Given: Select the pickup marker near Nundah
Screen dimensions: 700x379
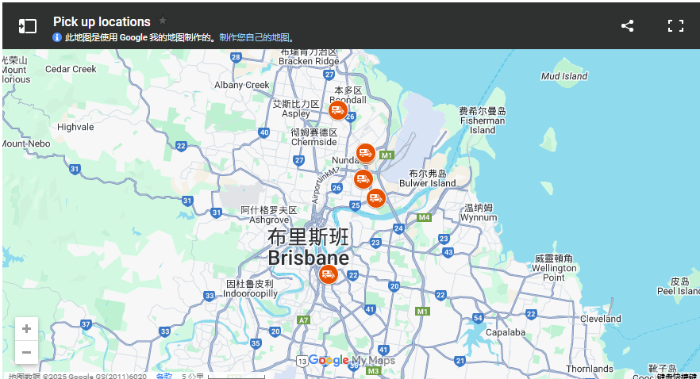Looking at the screenshot, I should [366, 153].
